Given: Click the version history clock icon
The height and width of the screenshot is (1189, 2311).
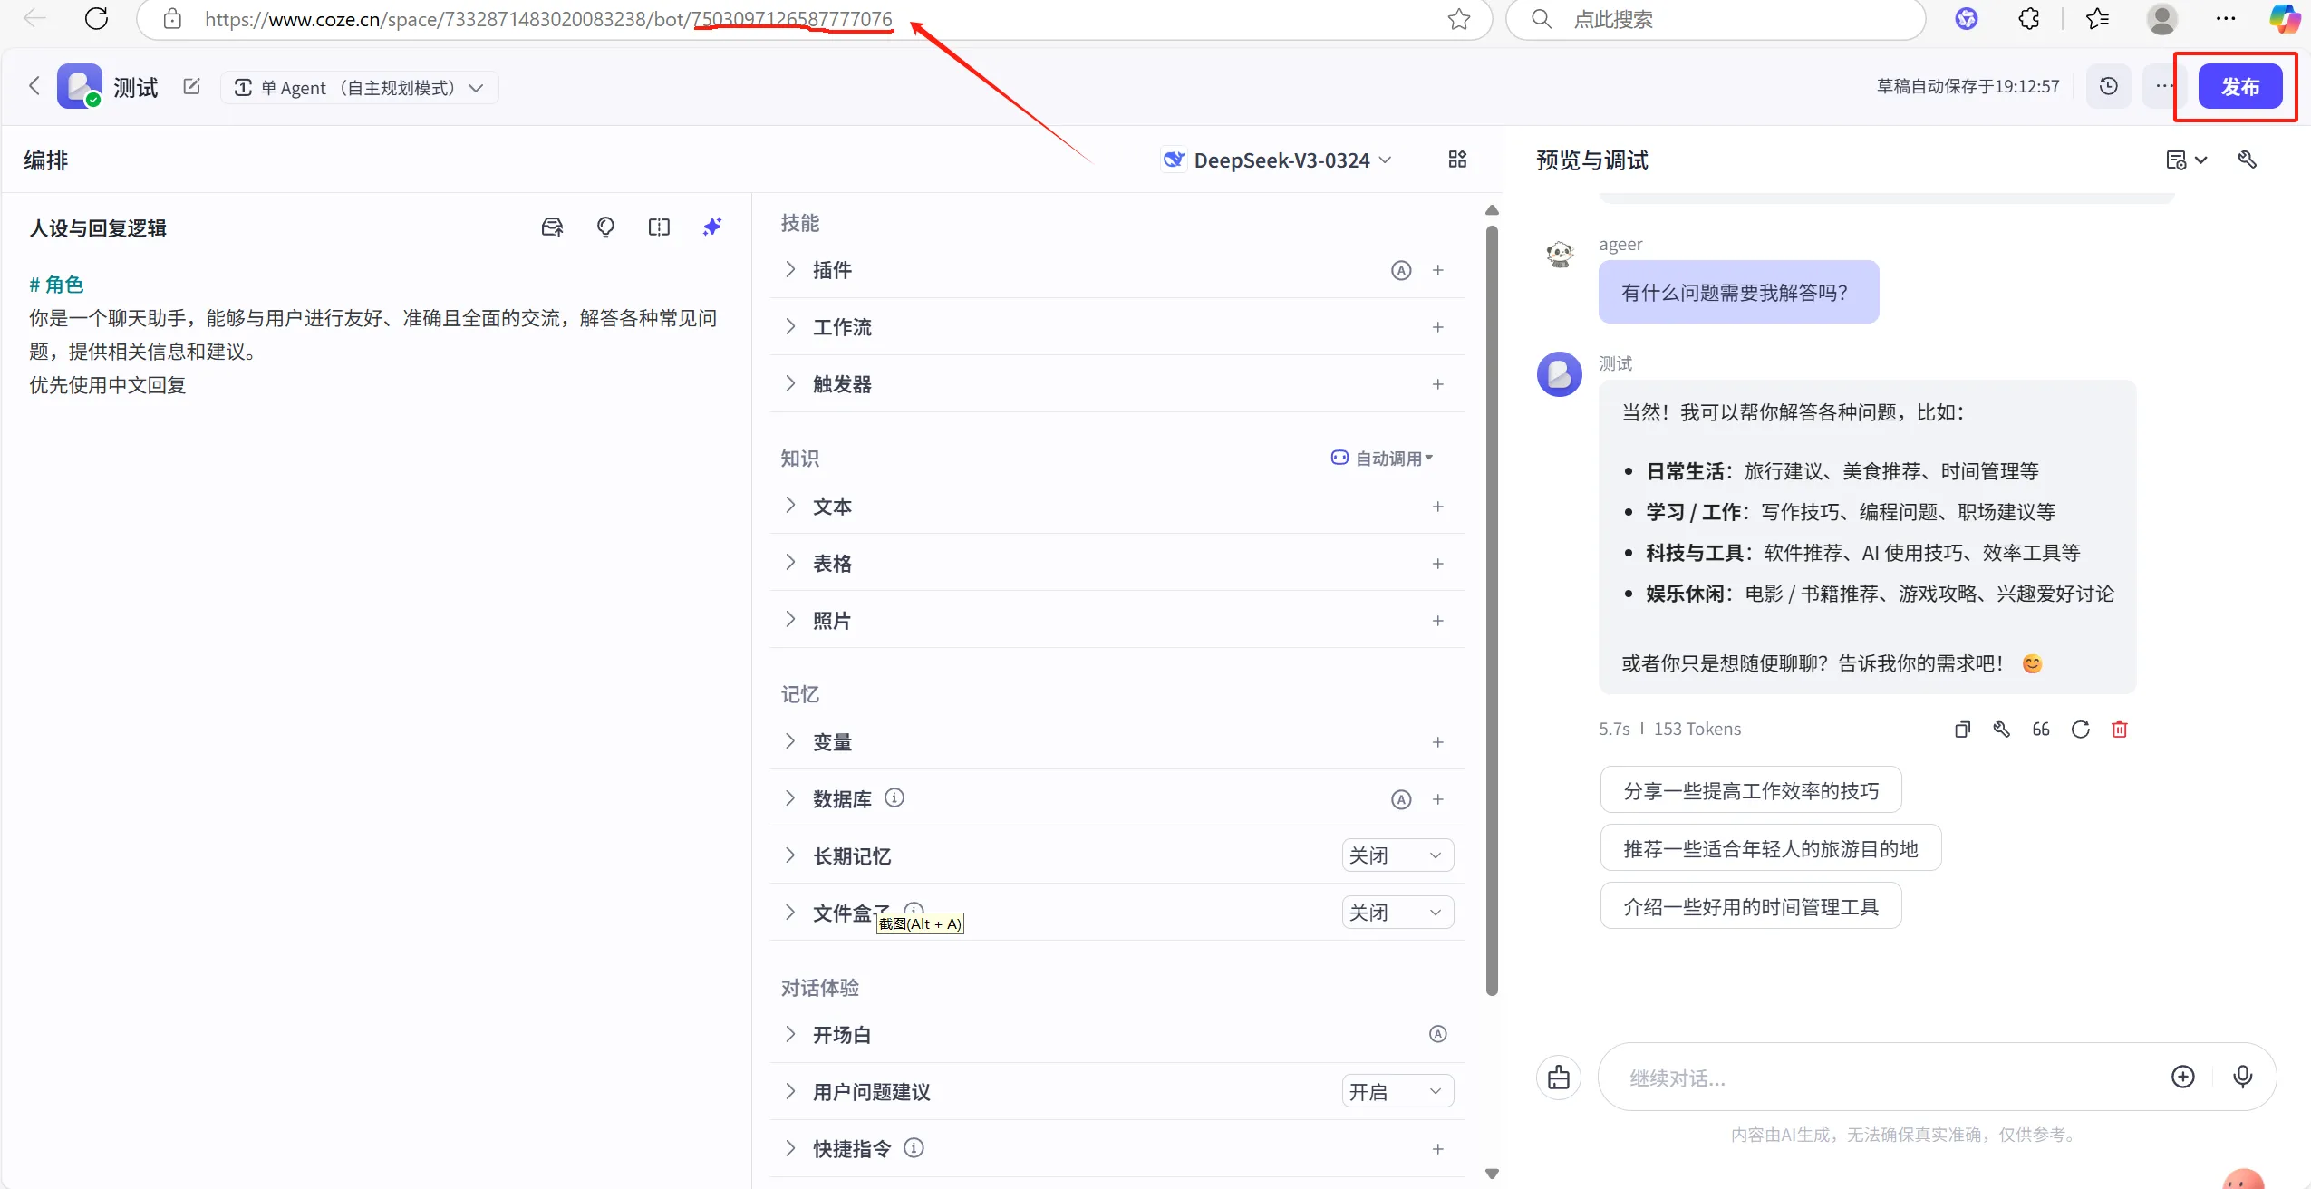Looking at the screenshot, I should click(2109, 86).
